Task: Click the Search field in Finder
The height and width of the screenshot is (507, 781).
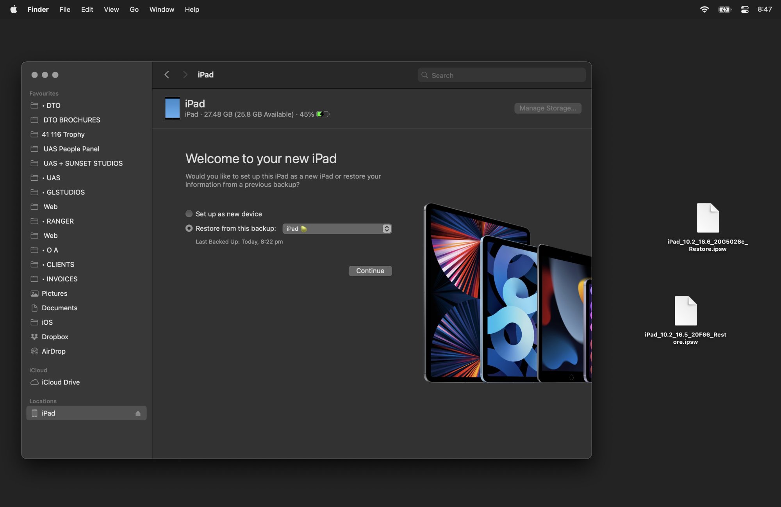Action: (501, 75)
